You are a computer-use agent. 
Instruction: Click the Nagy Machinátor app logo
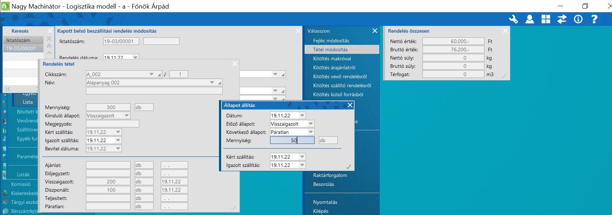tap(5, 6)
